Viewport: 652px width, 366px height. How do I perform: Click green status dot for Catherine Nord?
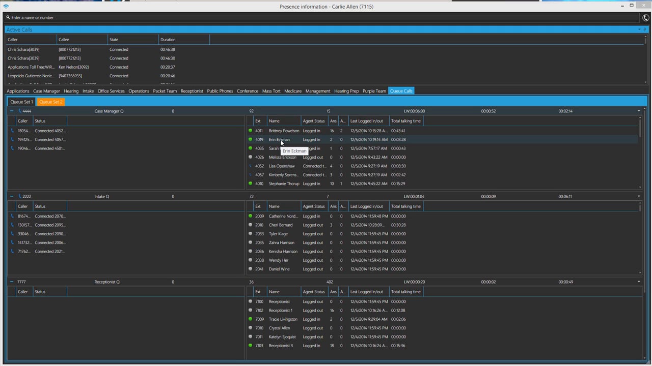(250, 216)
